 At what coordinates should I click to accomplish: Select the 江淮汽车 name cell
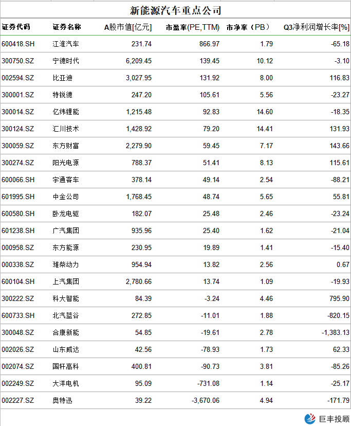(66, 44)
